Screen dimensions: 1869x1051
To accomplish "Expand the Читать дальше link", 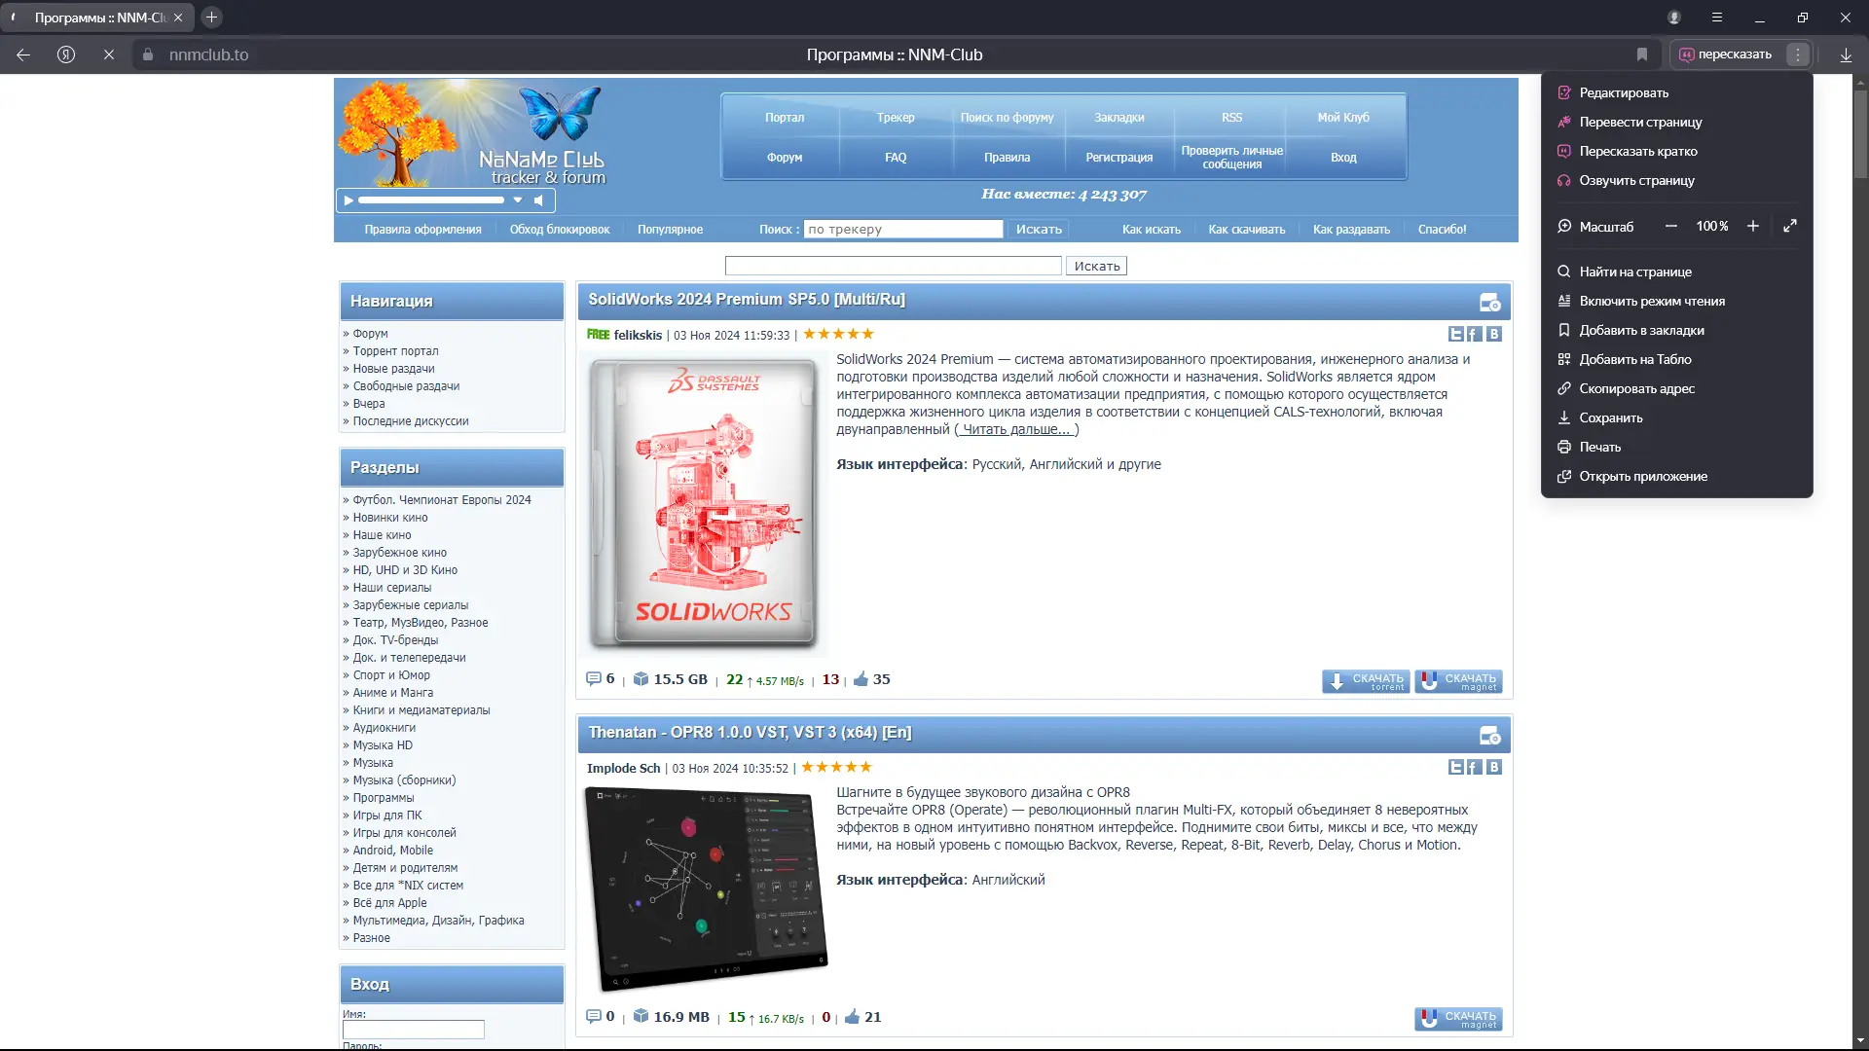I will point(1016,429).
